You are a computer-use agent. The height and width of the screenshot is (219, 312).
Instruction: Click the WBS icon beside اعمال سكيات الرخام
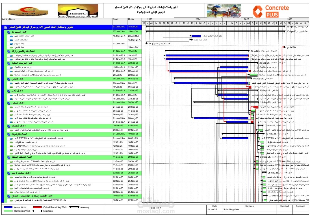(x=9, y=173)
